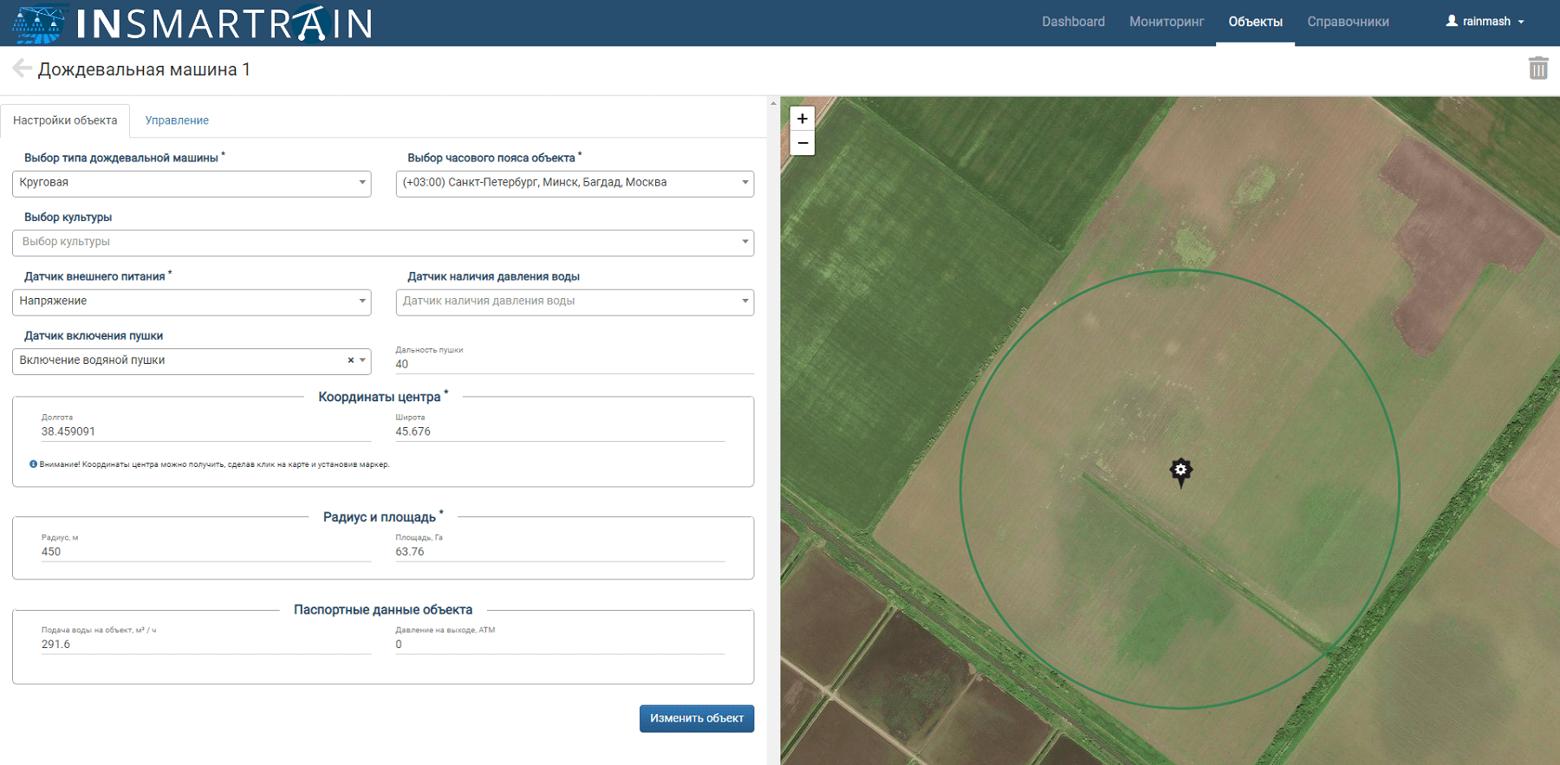Open the Справочники navigation link
Viewport: 1560px width, 765px height.
(x=1348, y=22)
